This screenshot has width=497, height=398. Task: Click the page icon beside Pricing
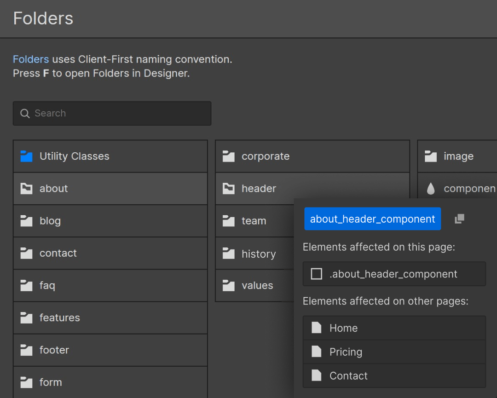coord(316,352)
